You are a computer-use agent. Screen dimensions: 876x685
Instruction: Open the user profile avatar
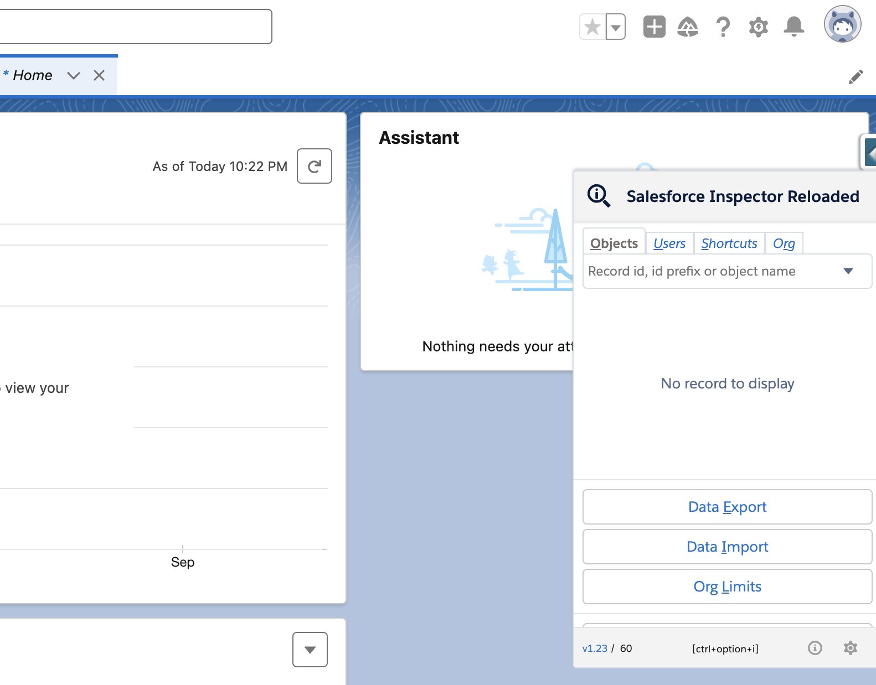click(842, 24)
